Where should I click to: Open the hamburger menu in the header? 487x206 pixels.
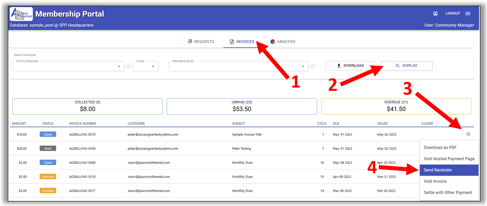(468, 13)
